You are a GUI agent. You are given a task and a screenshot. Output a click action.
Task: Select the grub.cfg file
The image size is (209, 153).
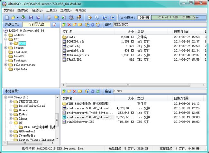73,46
